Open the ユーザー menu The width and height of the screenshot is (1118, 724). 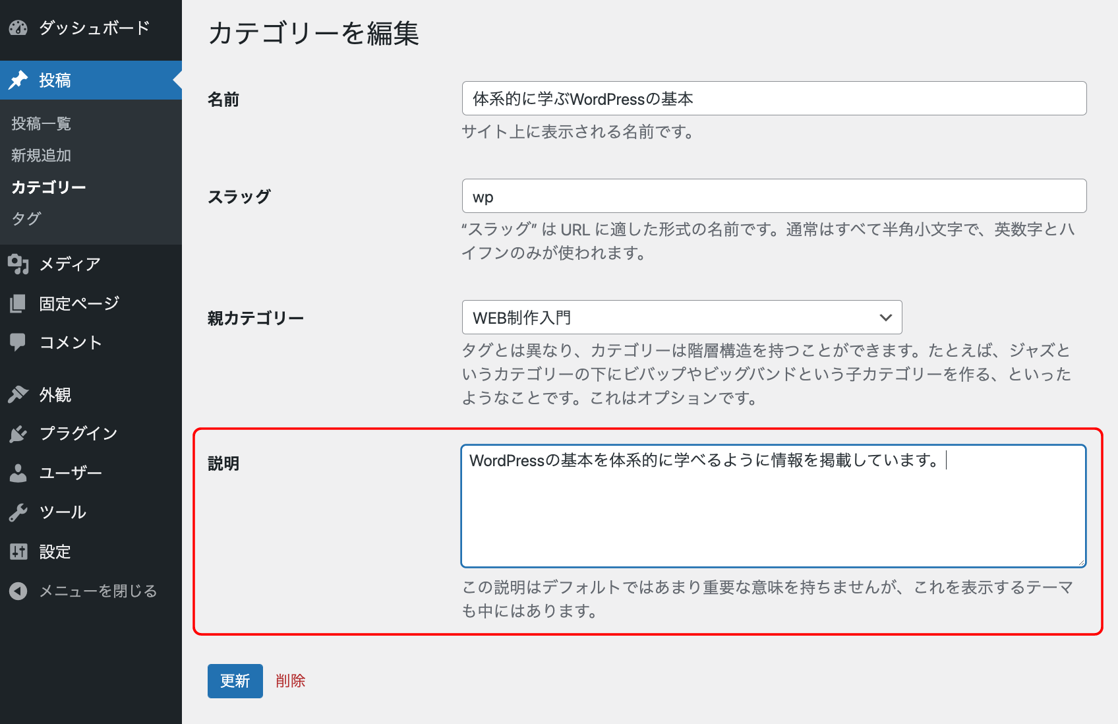point(91,473)
